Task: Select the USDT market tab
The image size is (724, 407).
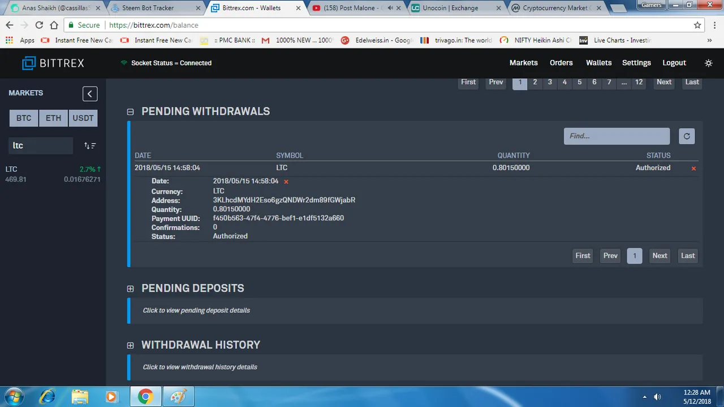Action: (83, 118)
